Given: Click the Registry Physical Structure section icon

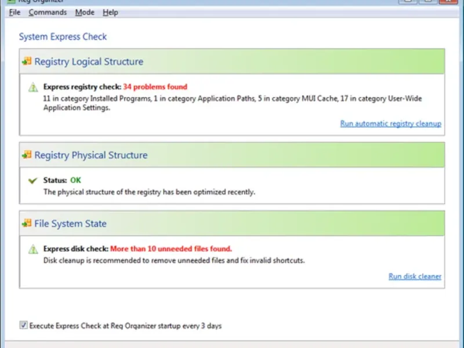Looking at the screenshot, I should coord(27,155).
